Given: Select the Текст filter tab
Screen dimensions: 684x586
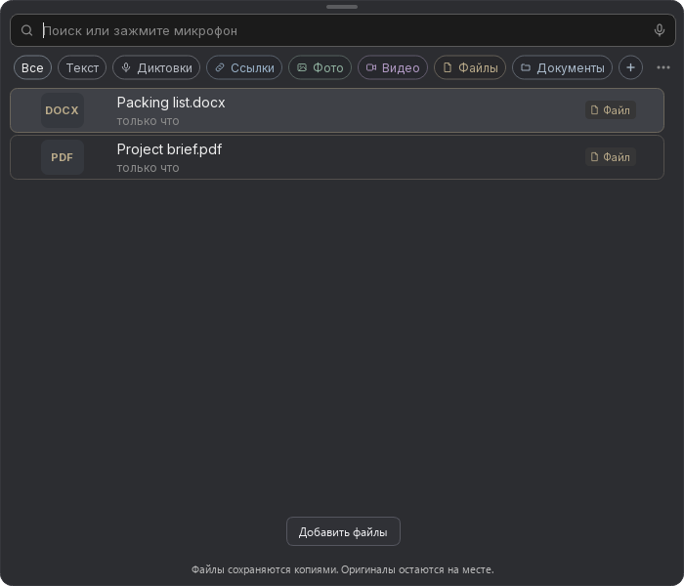Looking at the screenshot, I should tap(82, 67).
